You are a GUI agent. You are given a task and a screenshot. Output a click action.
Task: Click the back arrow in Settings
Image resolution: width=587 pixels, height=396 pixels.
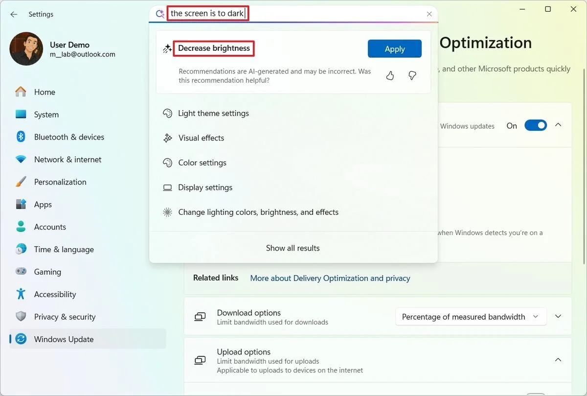pos(14,14)
